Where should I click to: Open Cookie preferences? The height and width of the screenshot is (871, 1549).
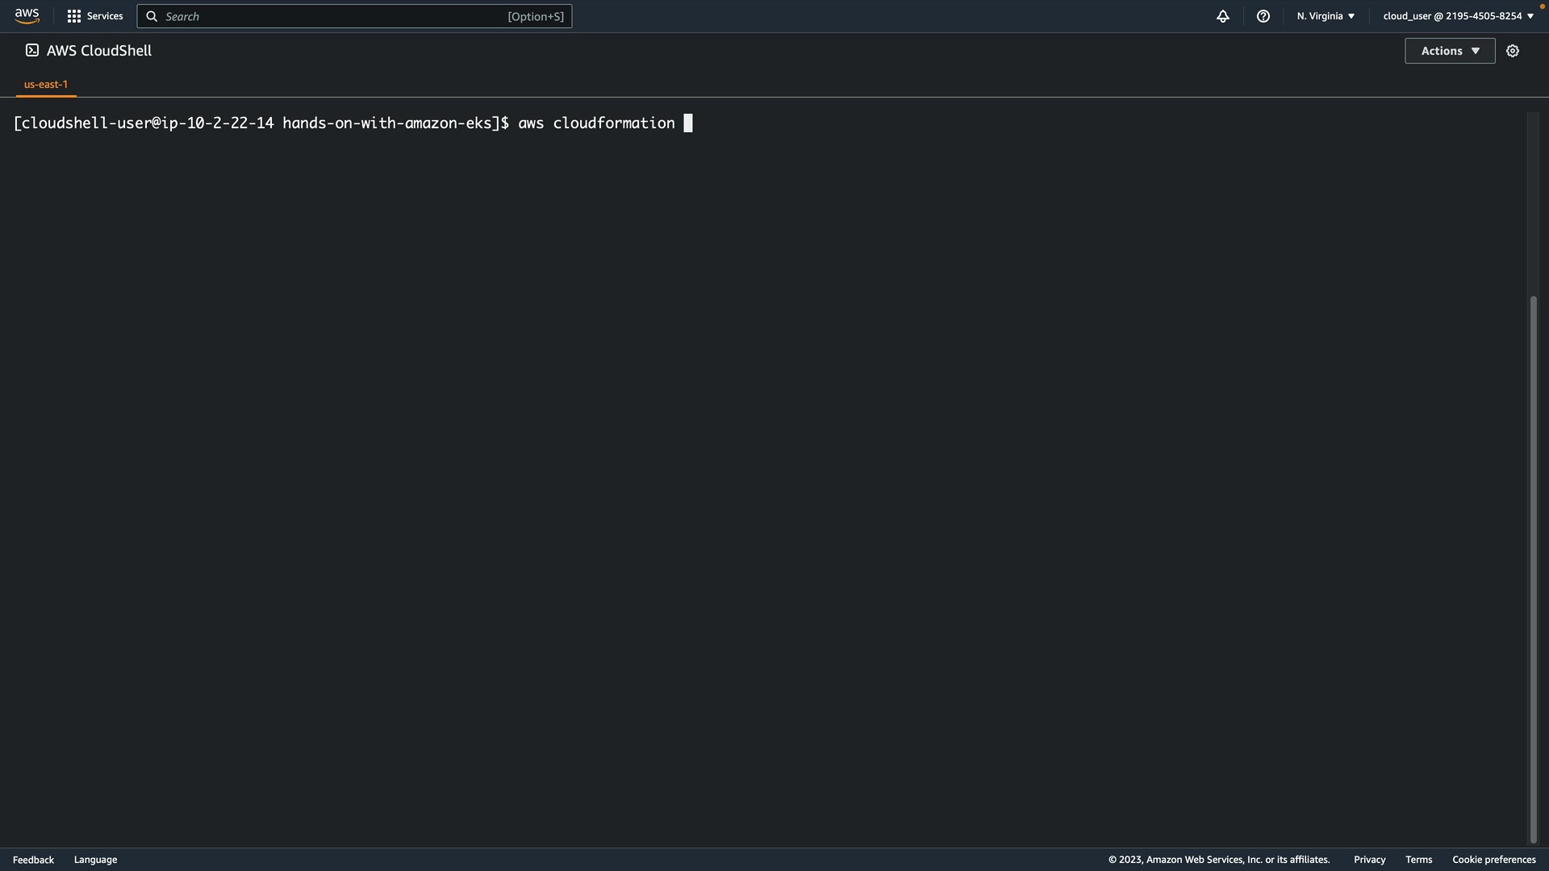click(x=1493, y=860)
